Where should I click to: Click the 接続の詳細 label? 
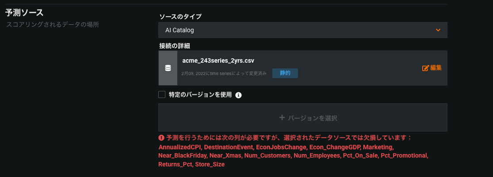point(177,45)
